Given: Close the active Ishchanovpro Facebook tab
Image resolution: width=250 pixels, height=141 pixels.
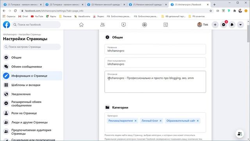Looking at the screenshot, I should point(208,5).
